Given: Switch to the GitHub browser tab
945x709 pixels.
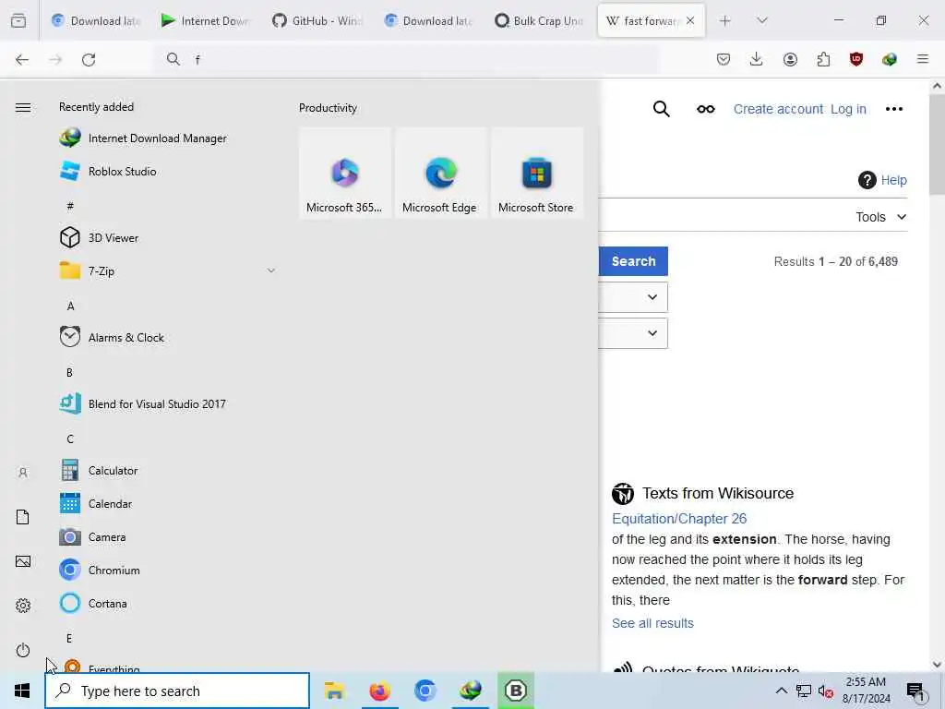Looking at the screenshot, I should (317, 20).
